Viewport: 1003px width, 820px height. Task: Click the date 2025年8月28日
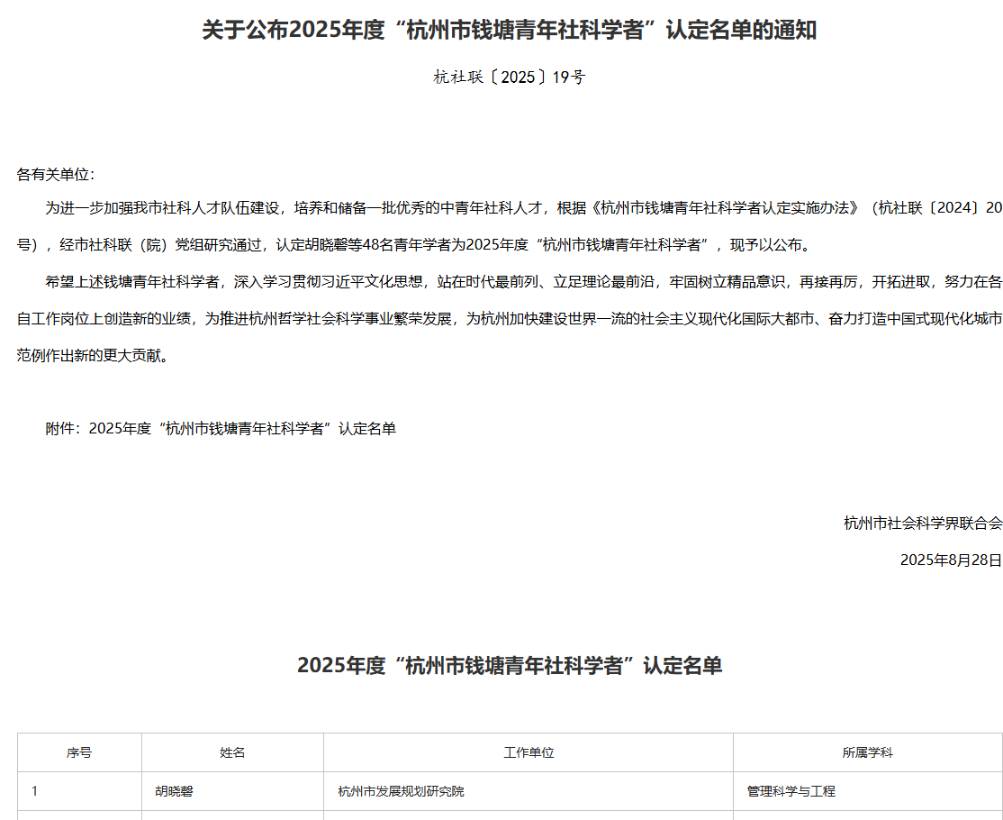(950, 560)
